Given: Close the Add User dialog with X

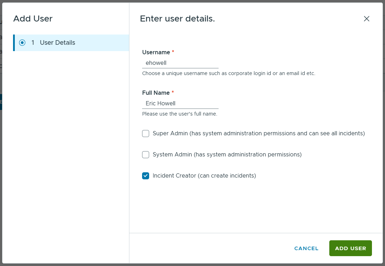Looking at the screenshot, I should click(x=367, y=19).
